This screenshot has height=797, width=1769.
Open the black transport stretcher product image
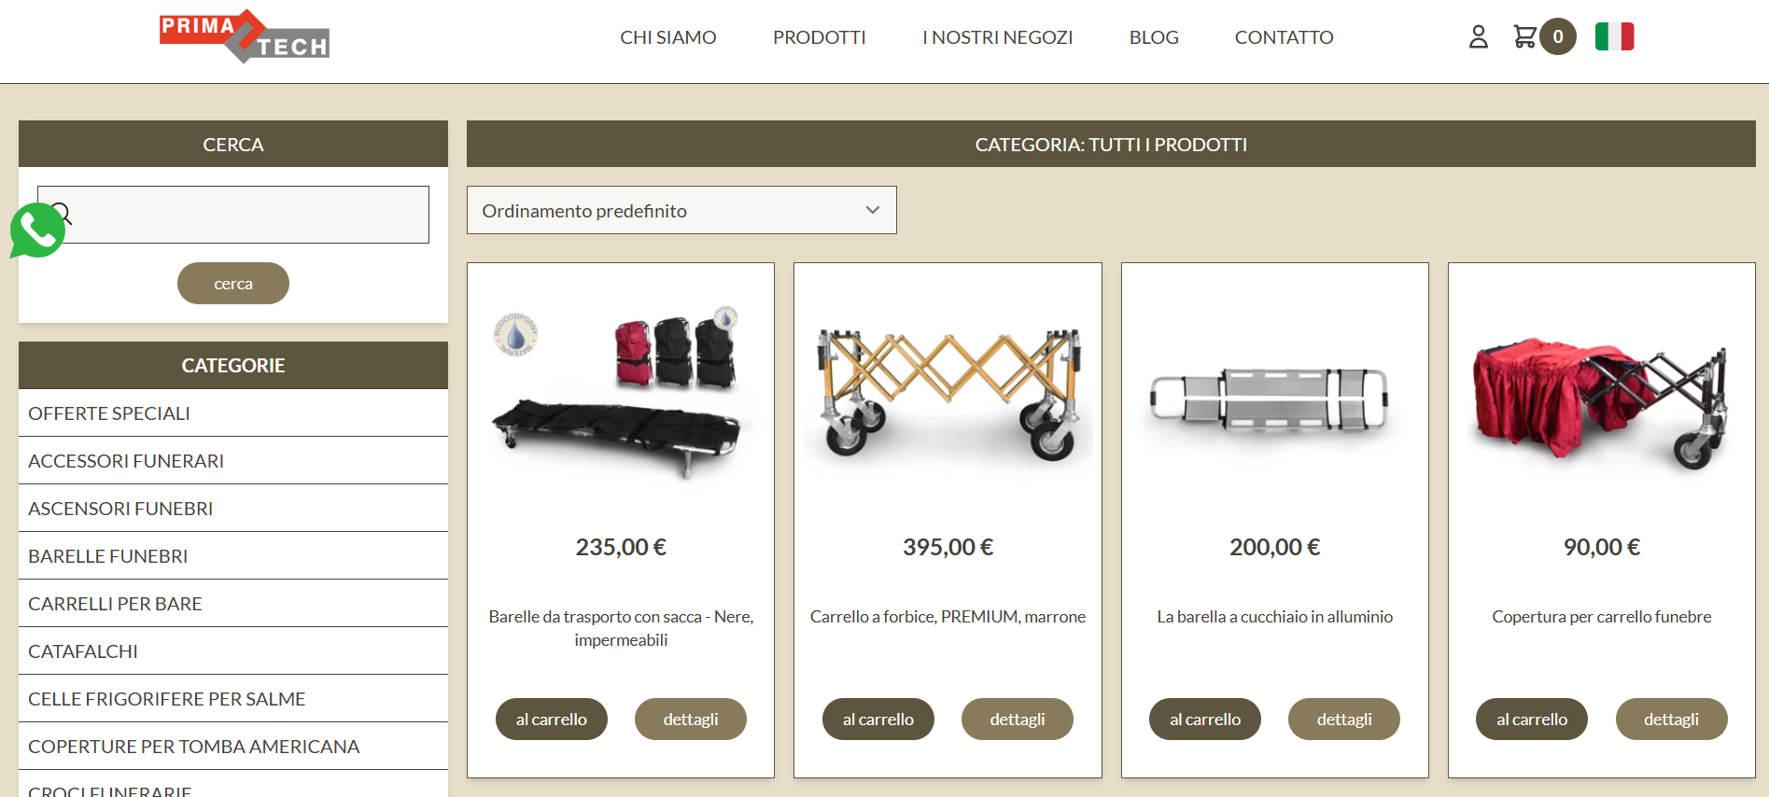[x=621, y=392]
